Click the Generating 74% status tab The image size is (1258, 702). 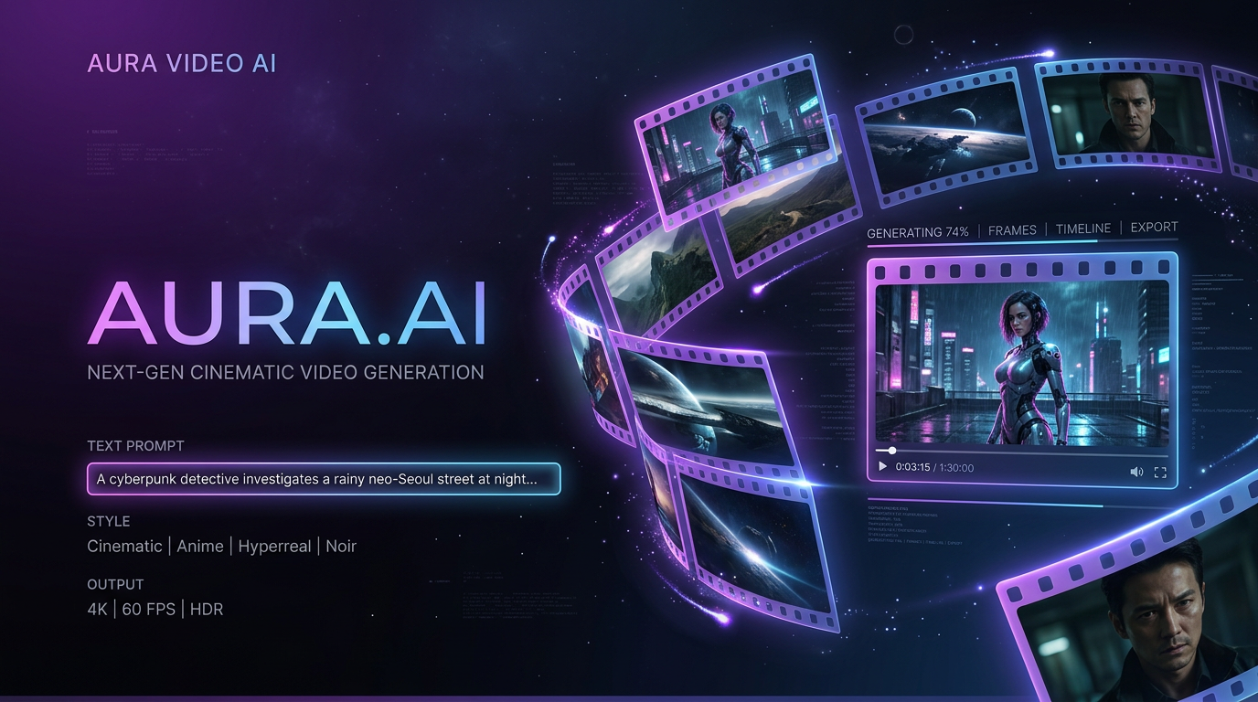click(x=917, y=232)
